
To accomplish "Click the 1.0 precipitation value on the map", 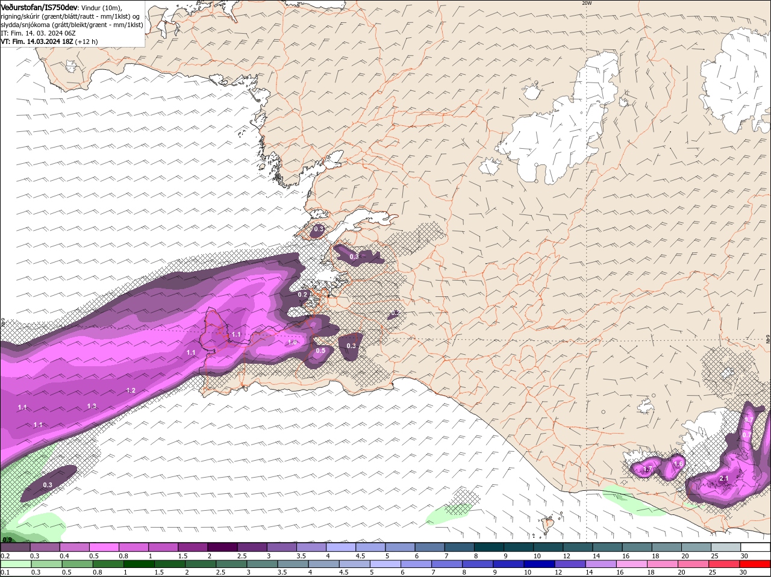I will (292, 343).
